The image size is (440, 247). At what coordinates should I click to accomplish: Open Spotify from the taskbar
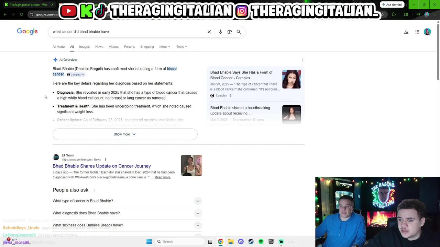(x=261, y=242)
